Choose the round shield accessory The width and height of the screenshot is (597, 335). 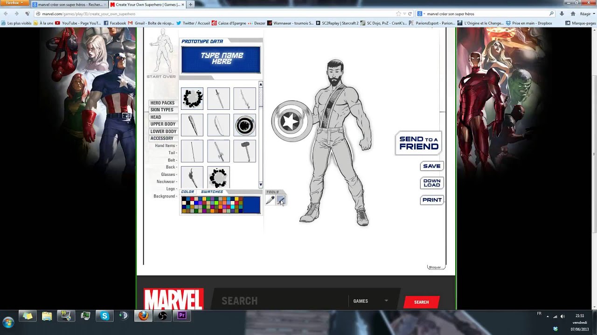pyautogui.click(x=244, y=125)
